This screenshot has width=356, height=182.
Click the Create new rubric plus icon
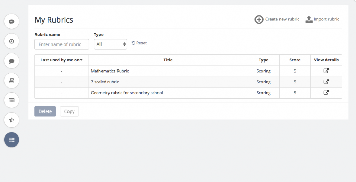(x=259, y=19)
